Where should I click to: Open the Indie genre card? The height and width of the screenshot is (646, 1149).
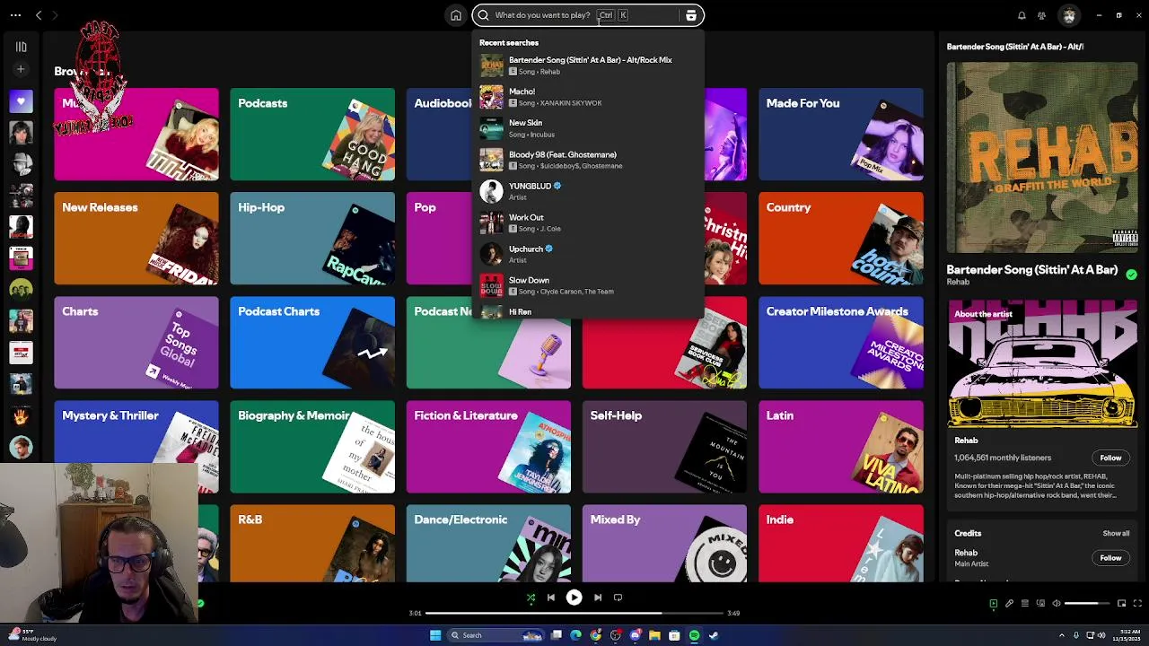pyautogui.click(x=841, y=543)
